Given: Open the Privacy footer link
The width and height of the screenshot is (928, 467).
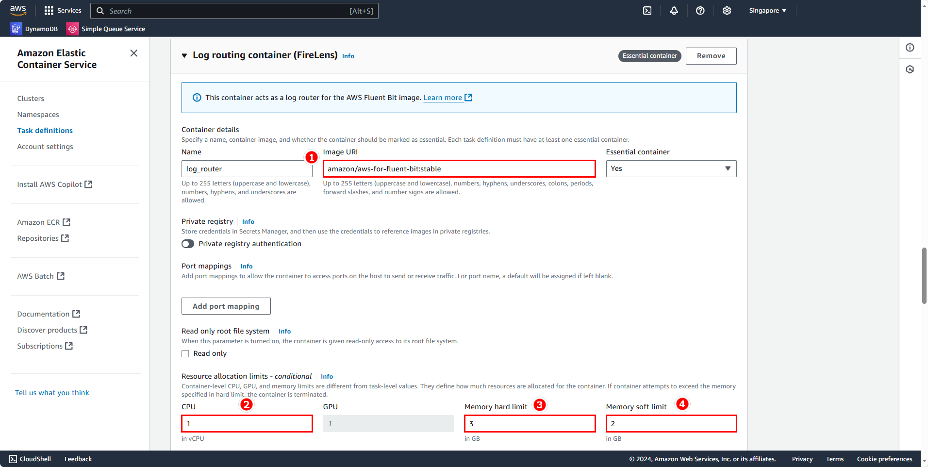Looking at the screenshot, I should point(802,459).
